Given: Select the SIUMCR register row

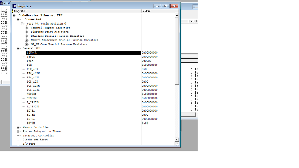Looking at the screenshot, I should pyautogui.click(x=84, y=53).
